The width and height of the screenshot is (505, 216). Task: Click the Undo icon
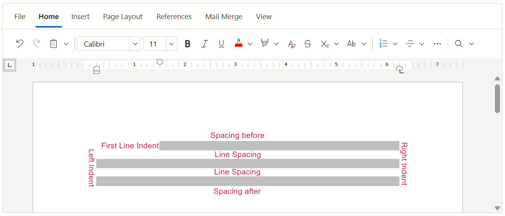tap(19, 44)
